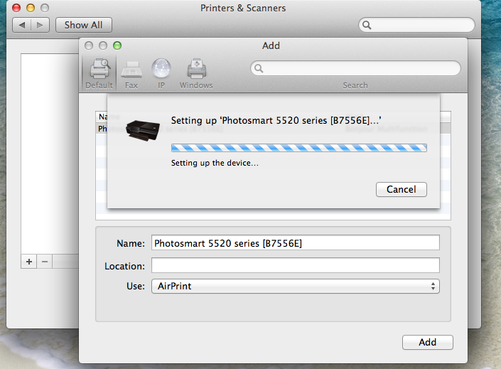Zoom the Add window with green button

pyautogui.click(x=117, y=46)
